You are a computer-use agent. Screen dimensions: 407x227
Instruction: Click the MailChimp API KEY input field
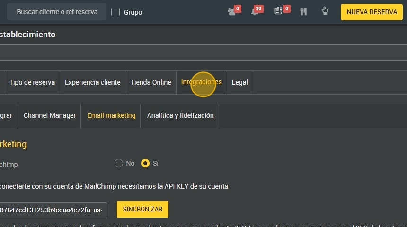tap(53, 210)
